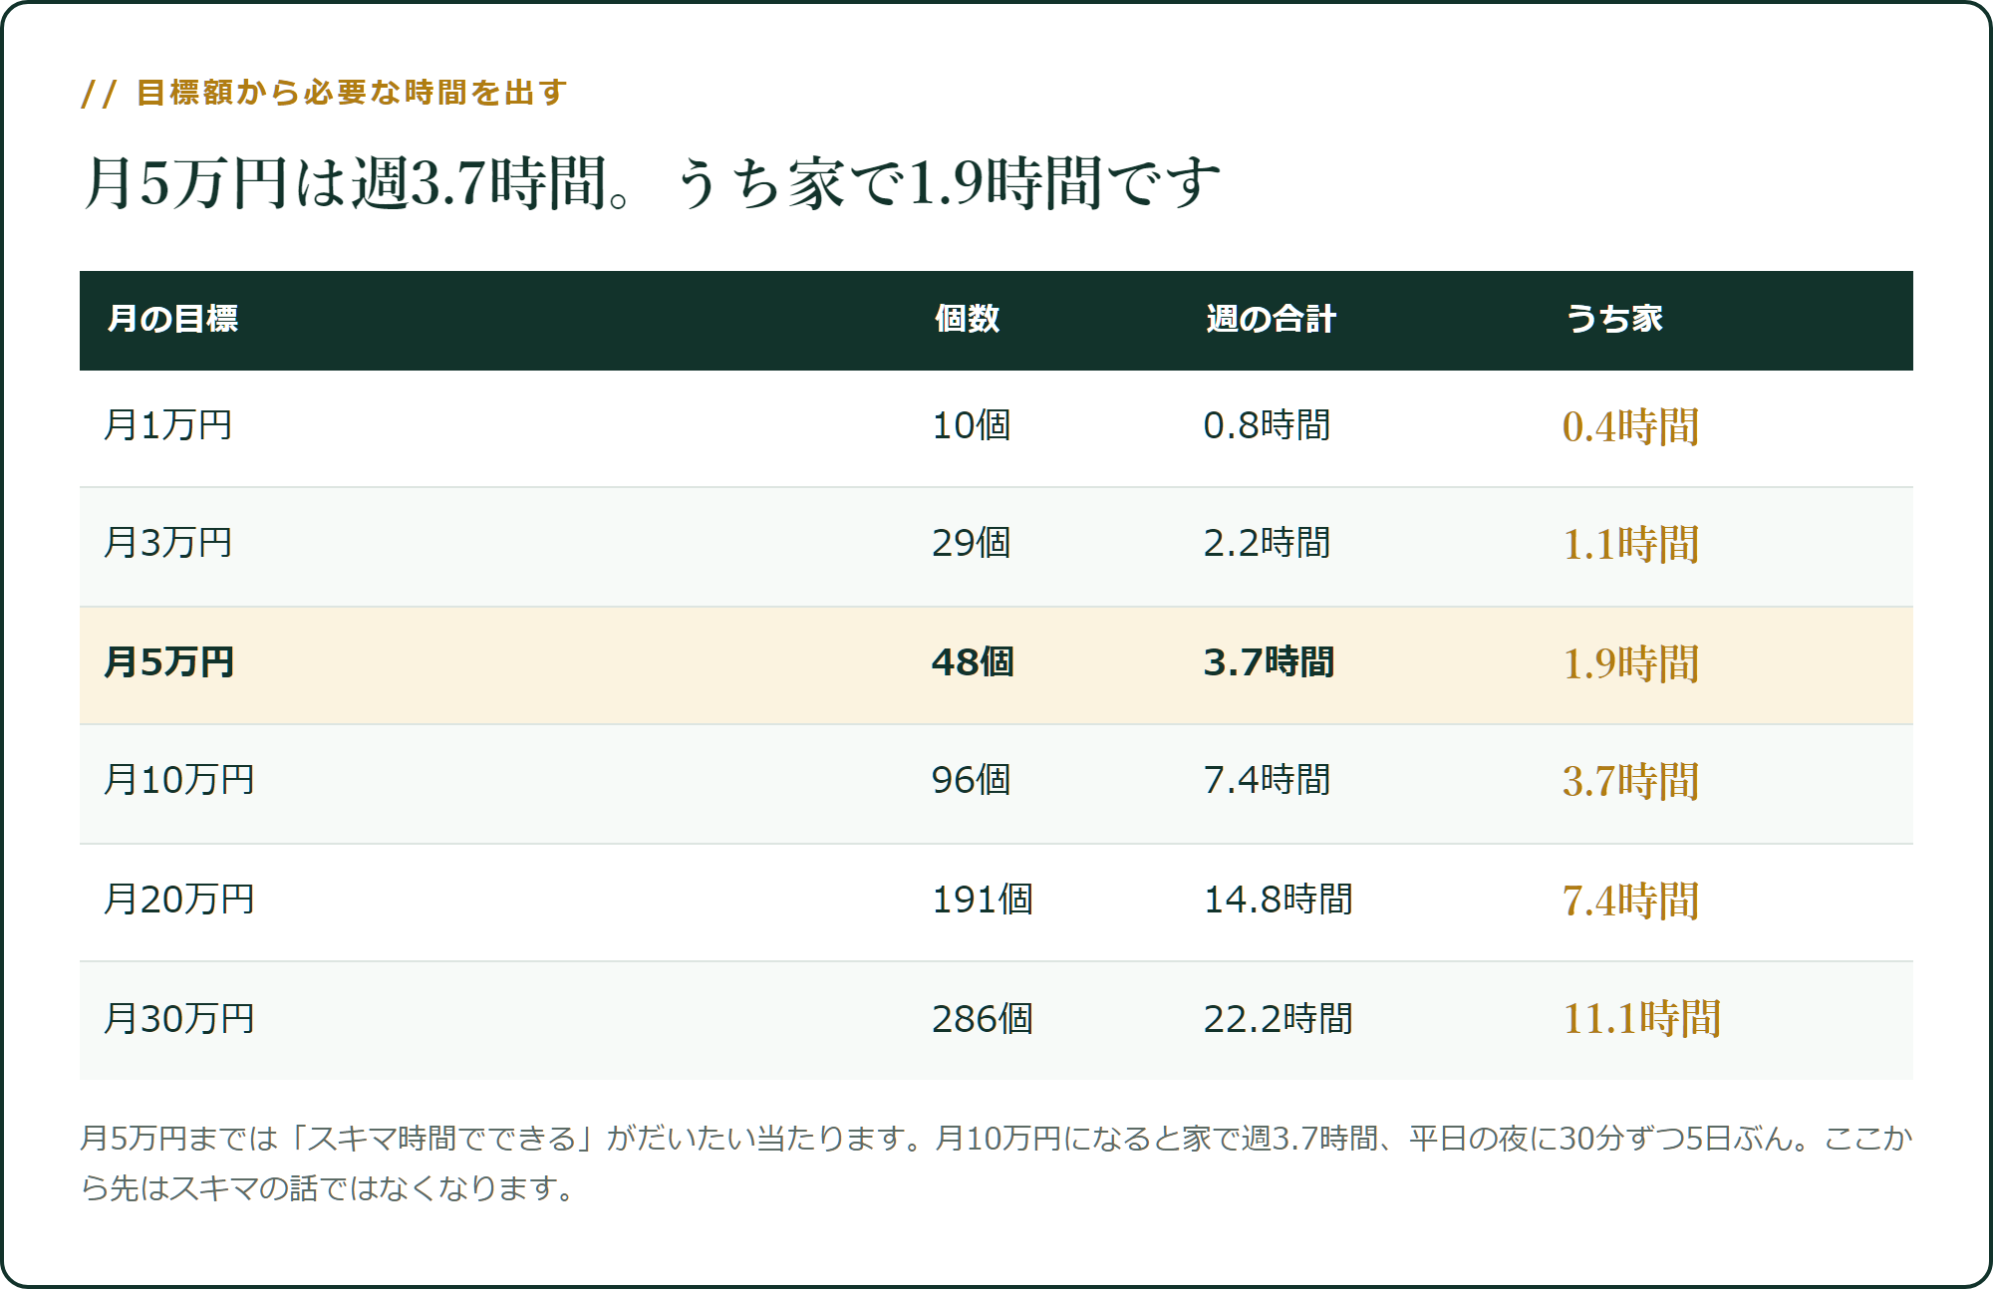Click the '10個' cell
The height and width of the screenshot is (1289, 1993).
click(972, 425)
